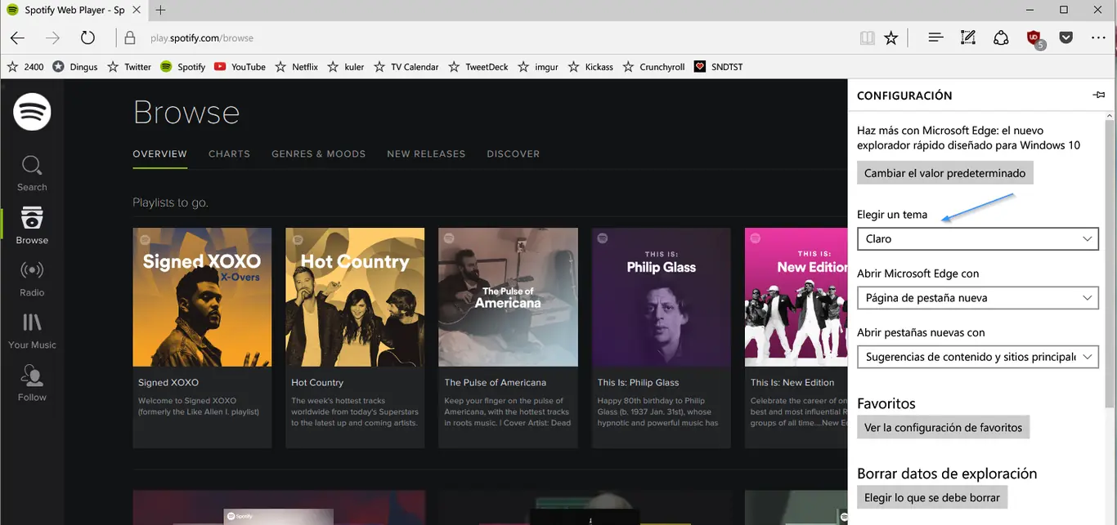The width and height of the screenshot is (1117, 525).
Task: Click the Hot Country title below its cover
Action: pos(317,382)
